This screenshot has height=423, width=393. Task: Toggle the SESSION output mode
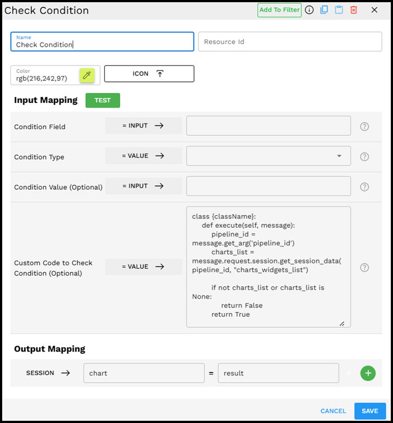pos(48,373)
